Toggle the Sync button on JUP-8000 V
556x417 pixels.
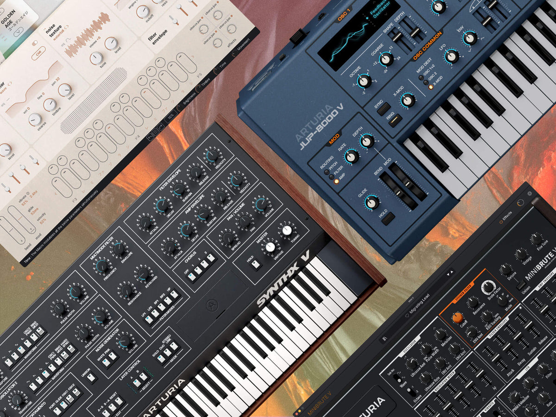(383, 109)
